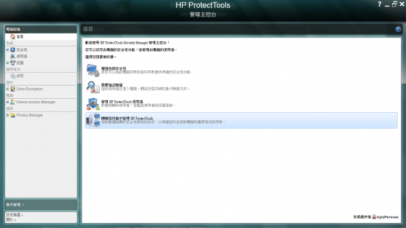Expand the Privacy Manager node

click(x=8, y=115)
